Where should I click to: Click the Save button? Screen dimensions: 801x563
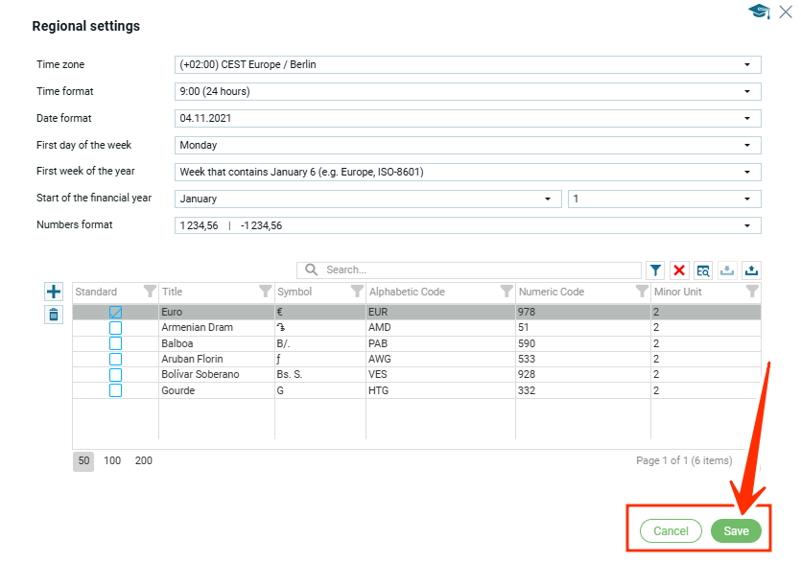pos(736,531)
